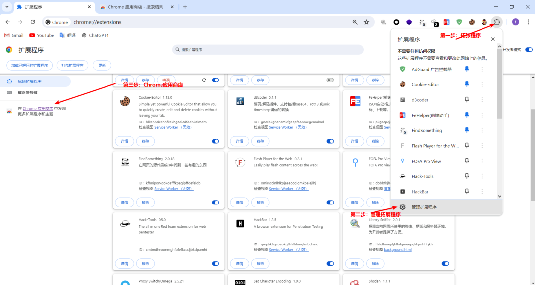Screen dimensions: 535x285
Task: Open a new tab with the plus icon
Action: 185,7
